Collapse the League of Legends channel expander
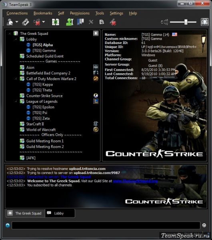This screenshot has height=240, width=212. tap(16, 101)
